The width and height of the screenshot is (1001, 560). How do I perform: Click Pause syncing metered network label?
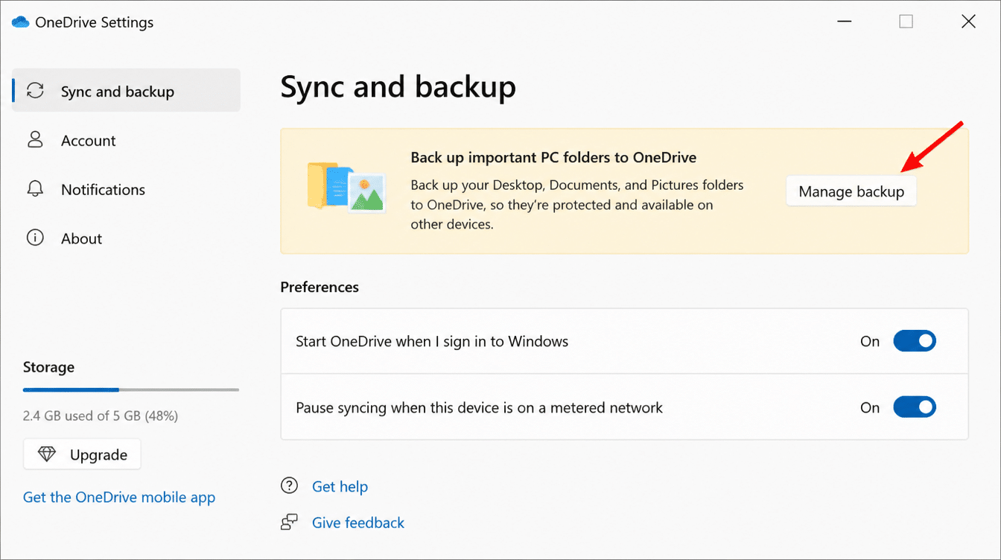[479, 408]
